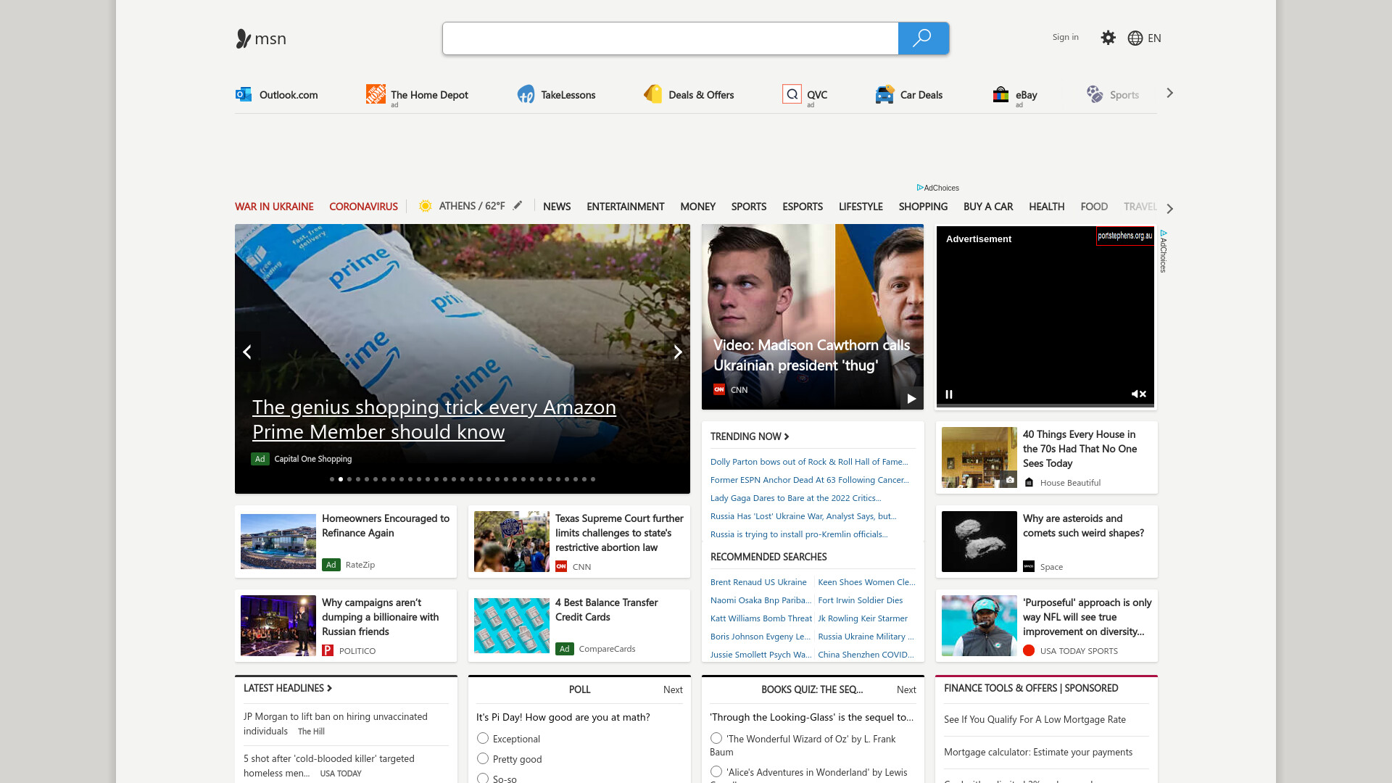Screen dimensions: 1392x783
Task: Edit weather location pencil icon
Action: click(518, 206)
